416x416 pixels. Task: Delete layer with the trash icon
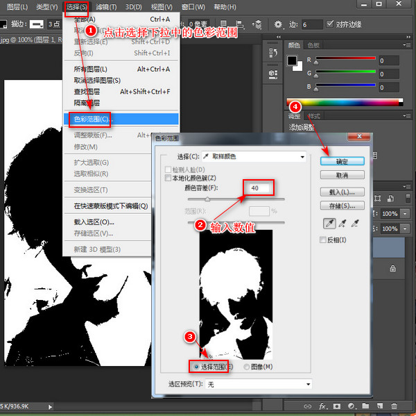(x=394, y=406)
